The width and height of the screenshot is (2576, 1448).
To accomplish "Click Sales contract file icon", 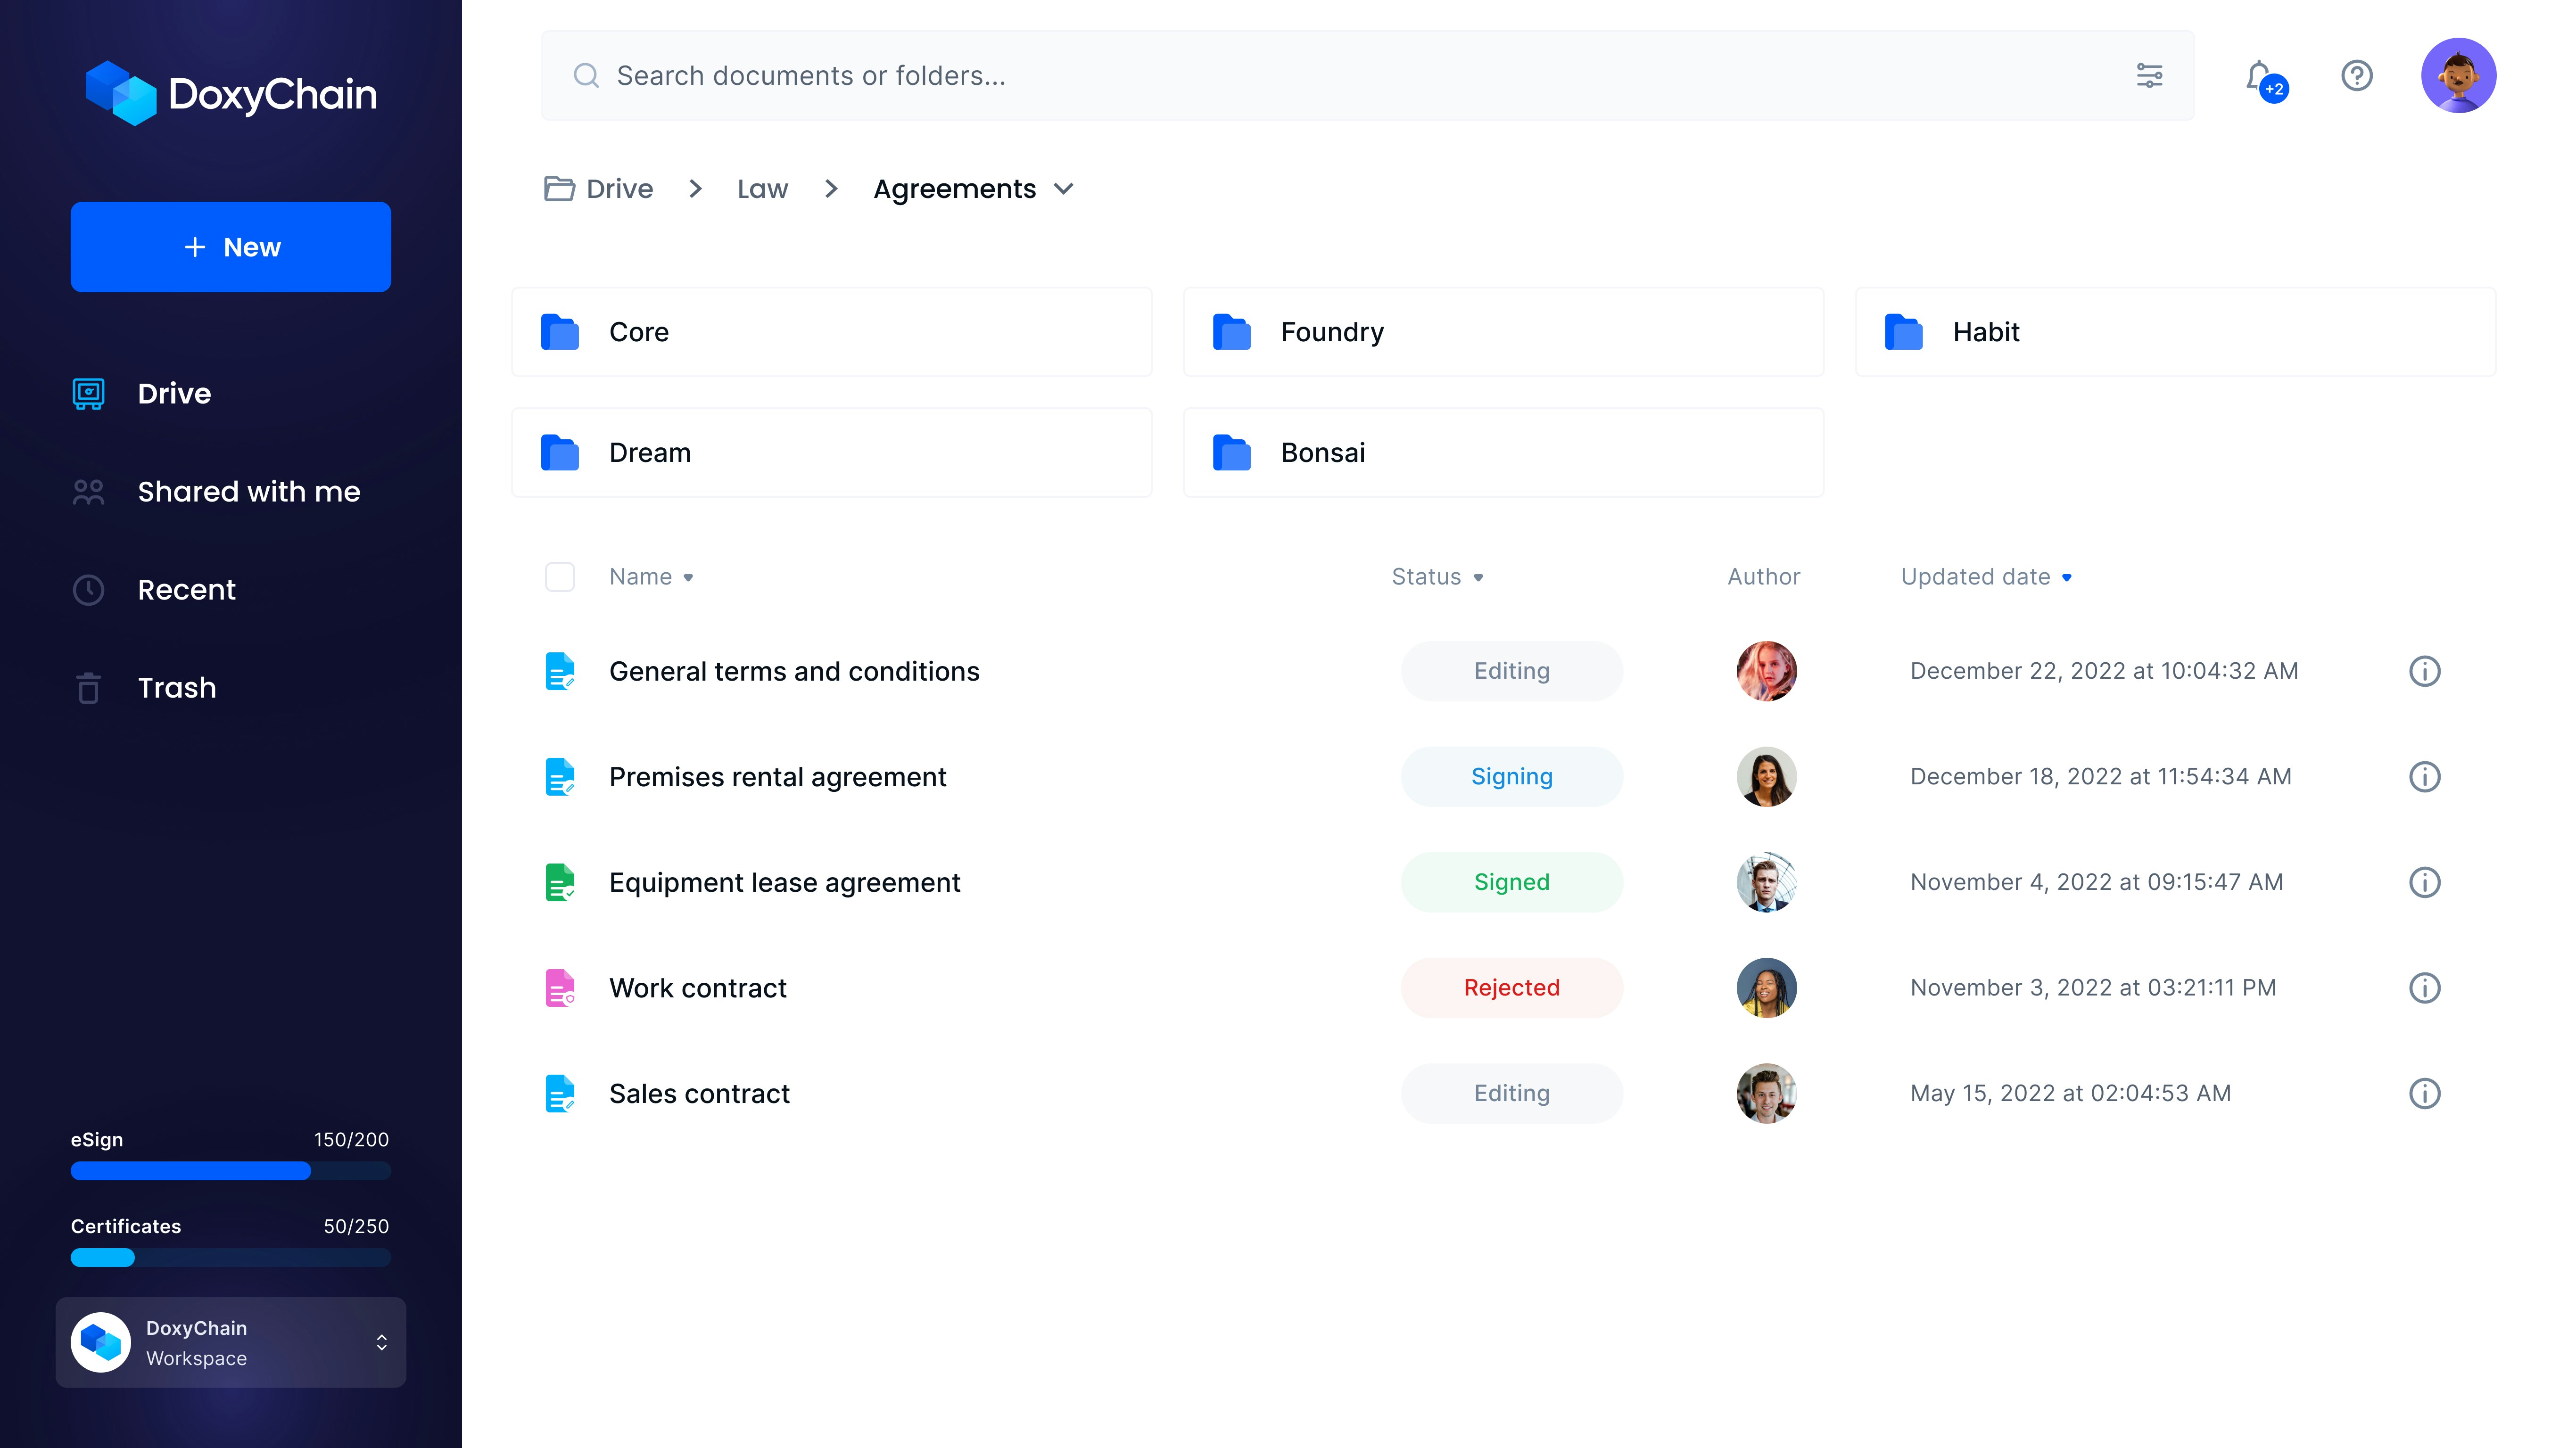I will click(560, 1093).
